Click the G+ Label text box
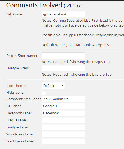Viewport: 124px width, 149px height. [x=63, y=106]
